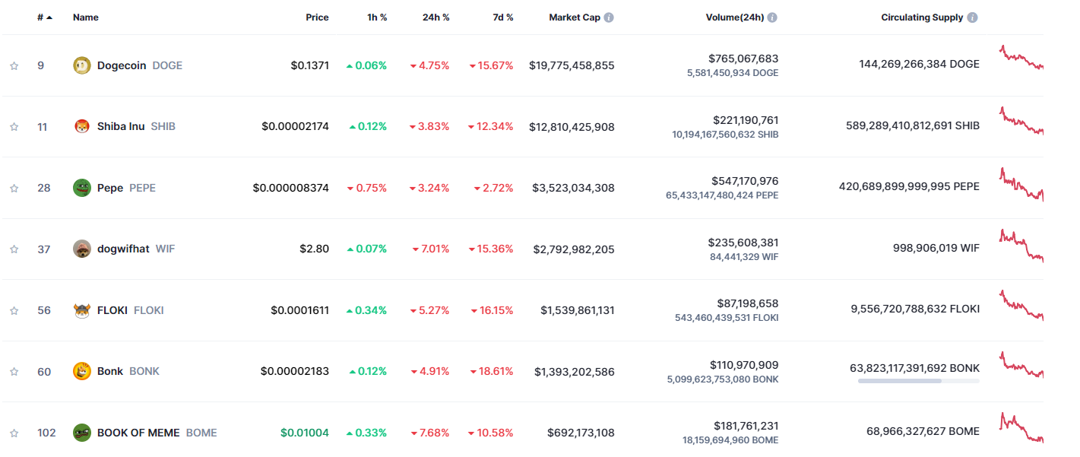Toggle the watchlist star for Pepe

14,188
